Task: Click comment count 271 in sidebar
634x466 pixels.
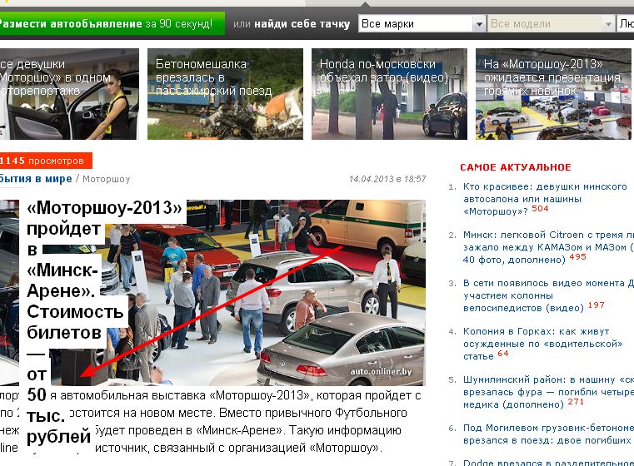Action: 576,402
